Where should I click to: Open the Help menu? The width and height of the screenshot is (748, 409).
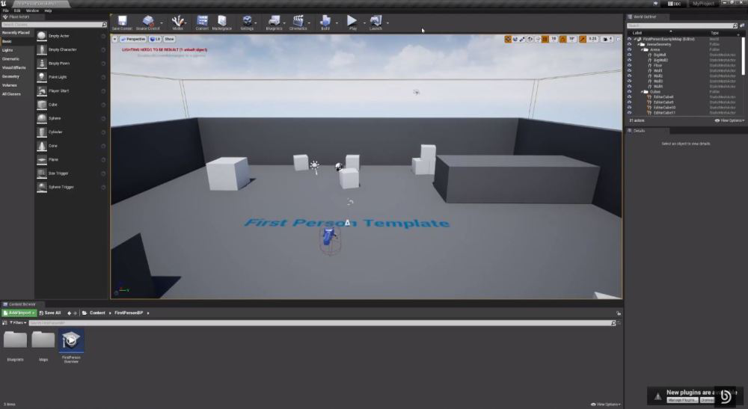click(x=48, y=10)
